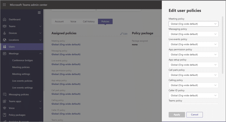Click the Package assigned none value

[135, 45]
